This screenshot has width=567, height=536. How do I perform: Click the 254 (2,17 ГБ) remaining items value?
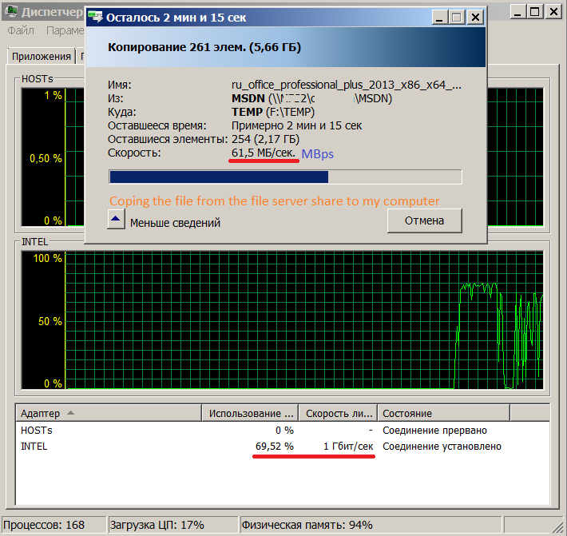(265, 139)
